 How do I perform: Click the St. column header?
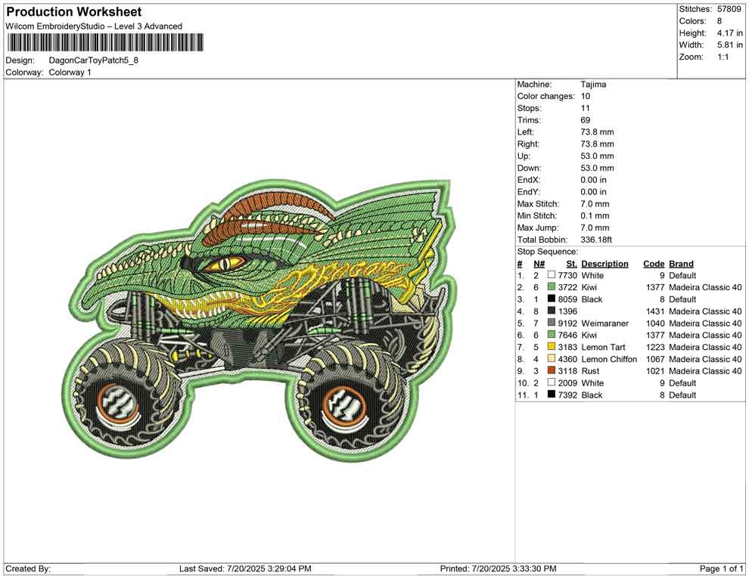pos(572,263)
